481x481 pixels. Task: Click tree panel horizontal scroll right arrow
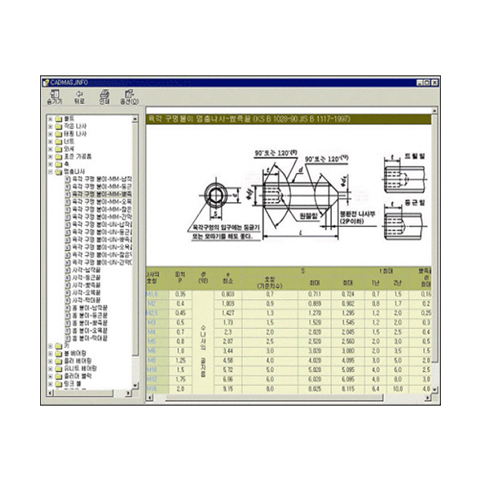[128, 395]
